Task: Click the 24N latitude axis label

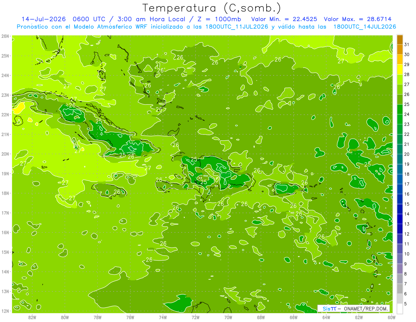Action: (x=5, y=75)
